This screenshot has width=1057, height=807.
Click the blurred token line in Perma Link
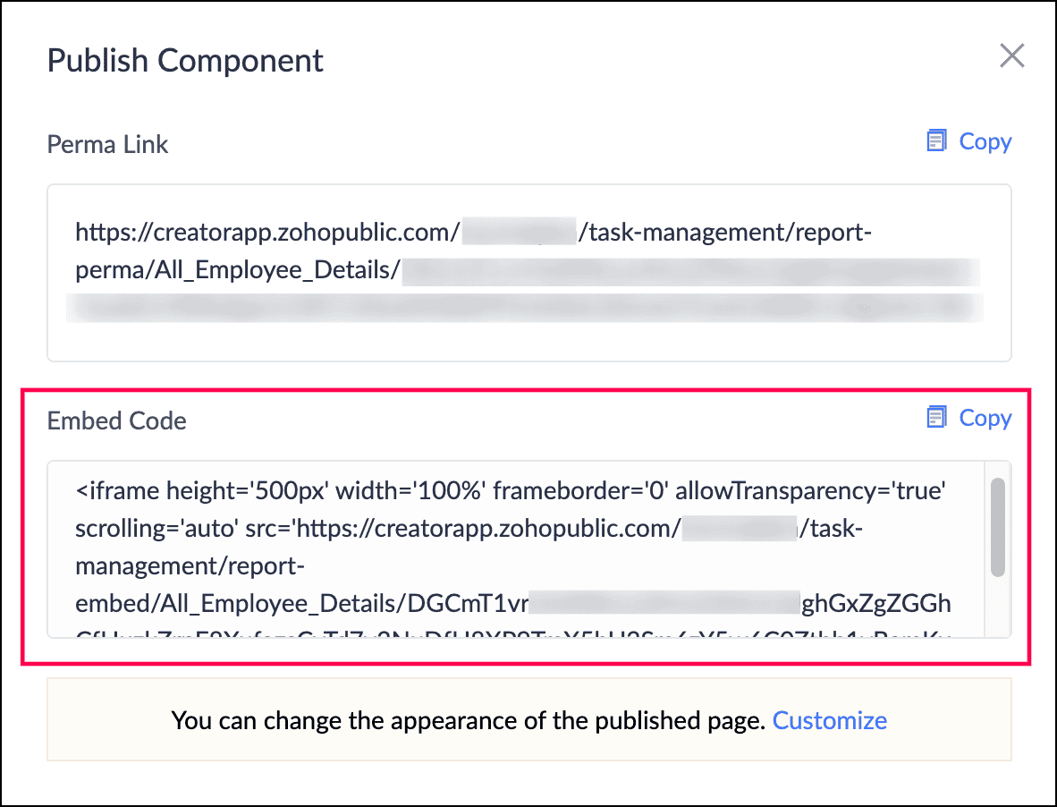524,308
